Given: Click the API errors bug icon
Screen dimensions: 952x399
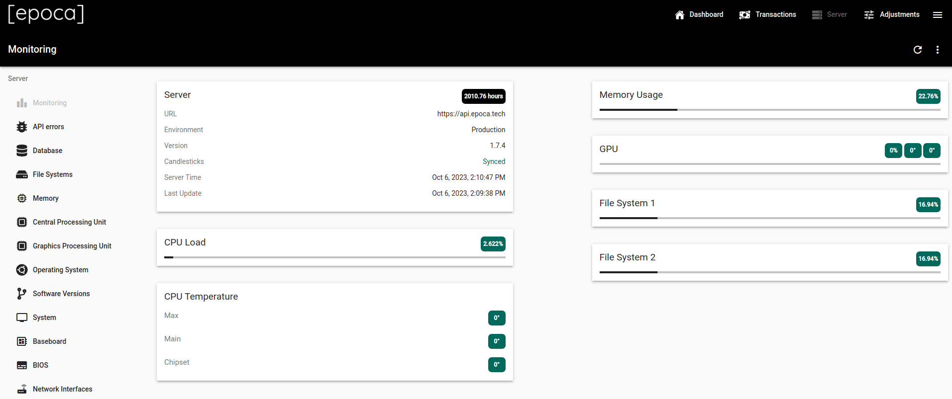Looking at the screenshot, I should [22, 127].
